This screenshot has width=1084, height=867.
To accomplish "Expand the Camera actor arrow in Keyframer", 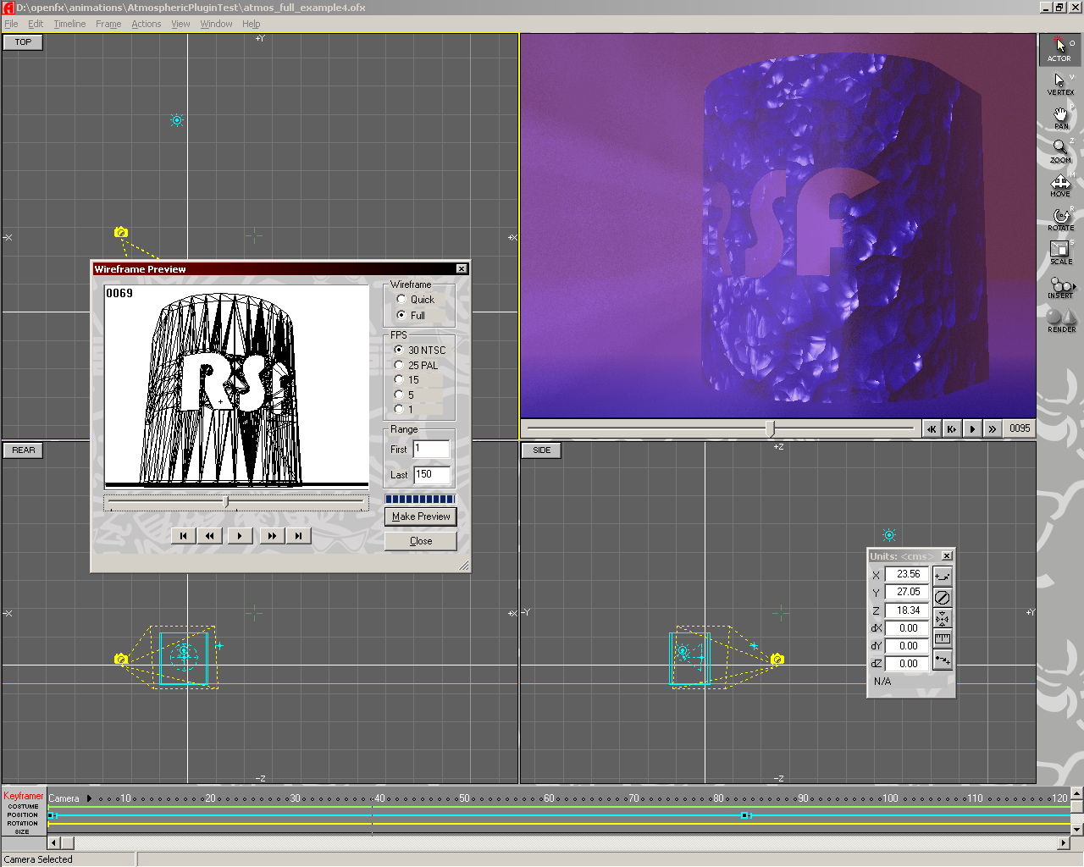I will [x=89, y=798].
